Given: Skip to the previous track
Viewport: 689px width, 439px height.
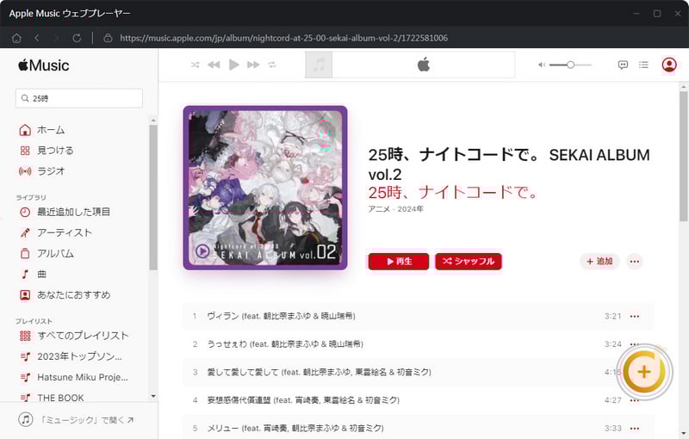Looking at the screenshot, I should (x=214, y=65).
